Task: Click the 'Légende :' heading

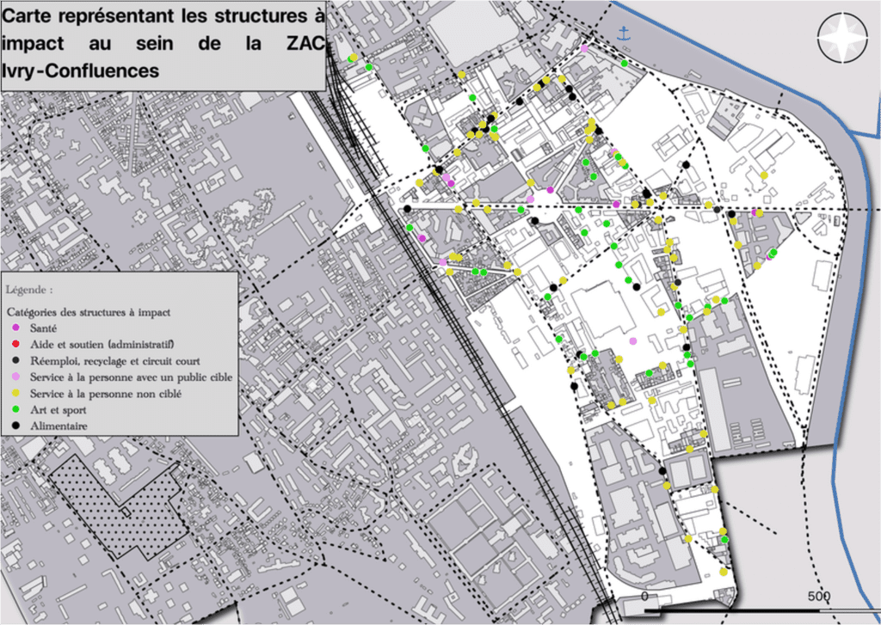Action: pos(29,290)
